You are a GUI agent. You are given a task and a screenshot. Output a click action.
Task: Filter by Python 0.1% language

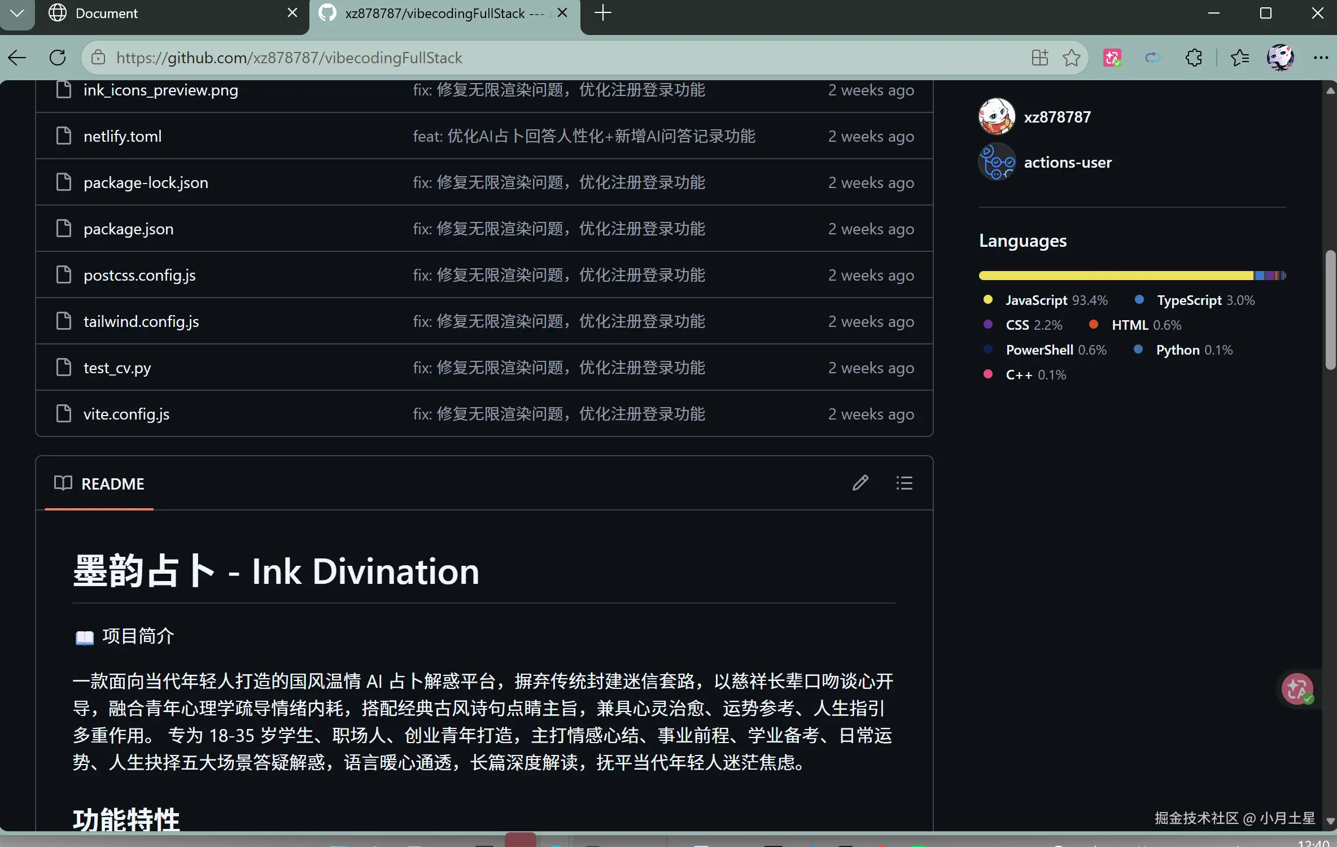(1183, 350)
